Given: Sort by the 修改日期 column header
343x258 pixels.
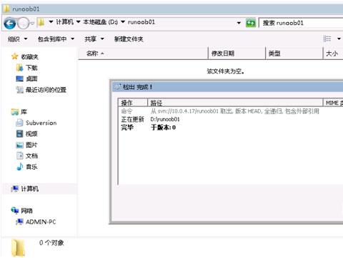Looking at the screenshot, I should [237, 53].
